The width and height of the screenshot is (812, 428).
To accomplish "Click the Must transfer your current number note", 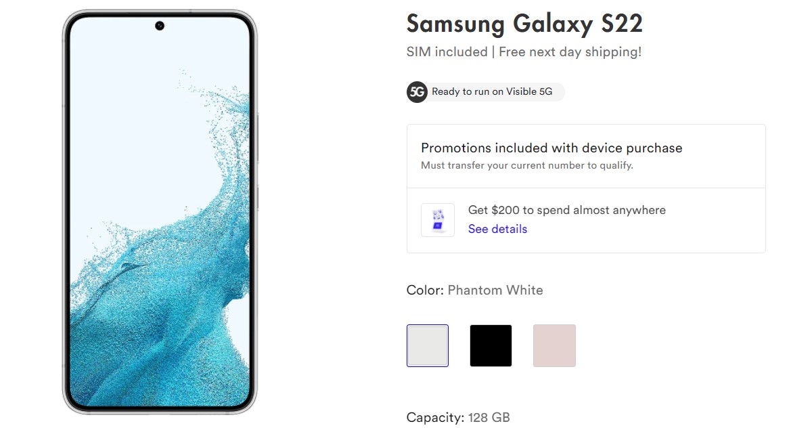I will point(527,165).
